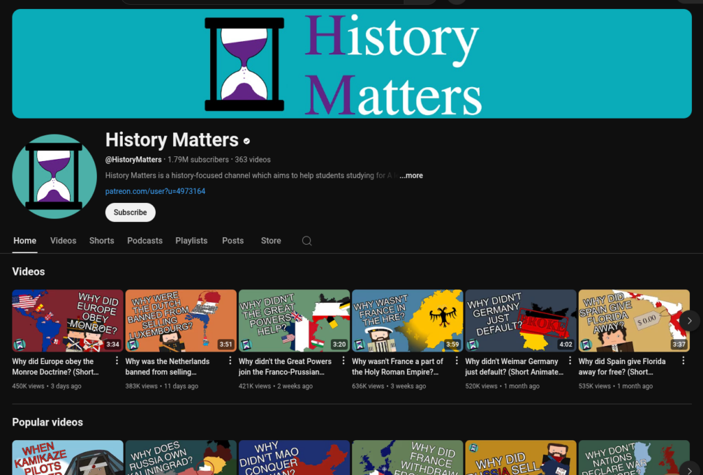Click the History Matters banner image

pos(352,64)
